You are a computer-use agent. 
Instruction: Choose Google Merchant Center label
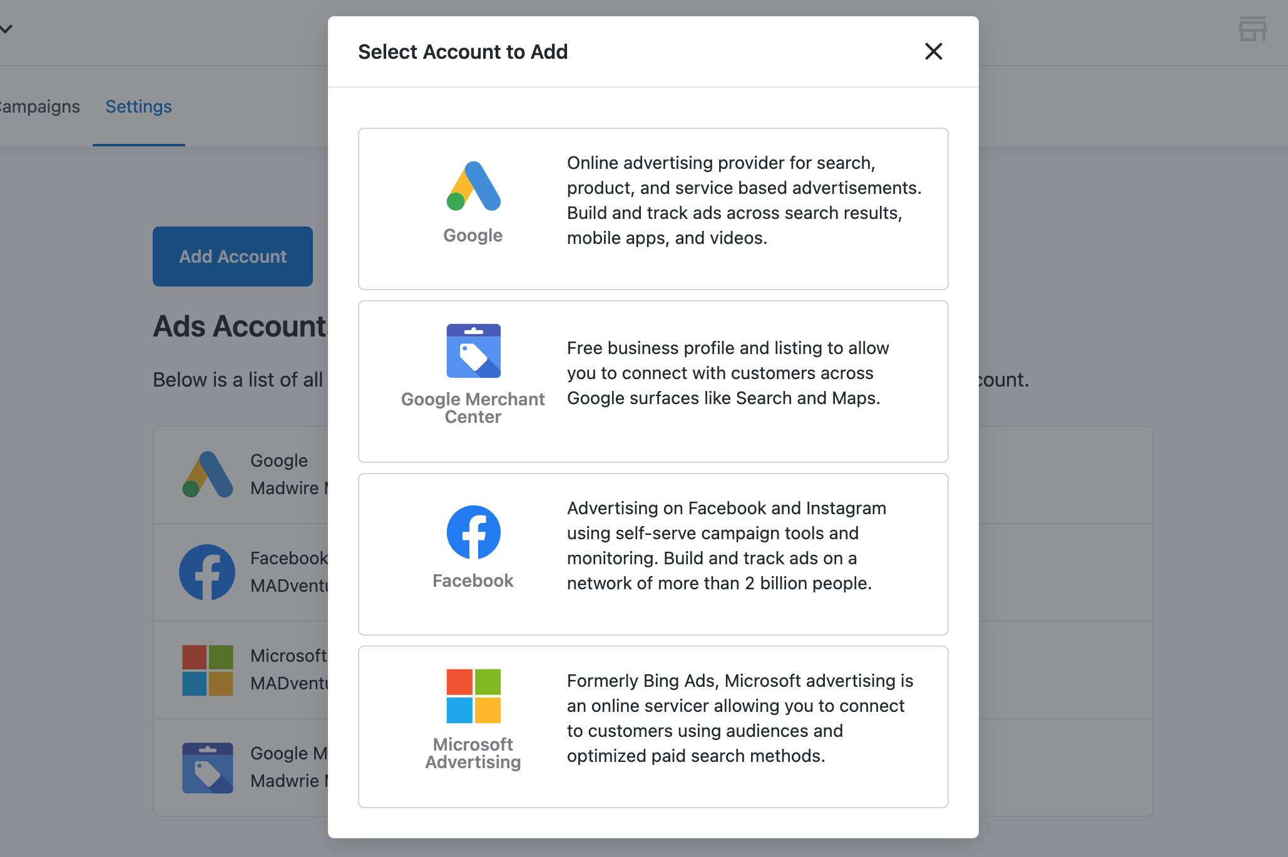[x=473, y=408]
